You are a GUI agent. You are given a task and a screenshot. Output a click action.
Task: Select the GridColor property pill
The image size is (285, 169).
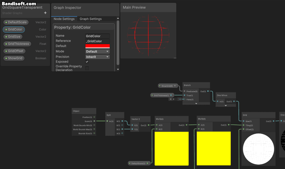pos(14,30)
